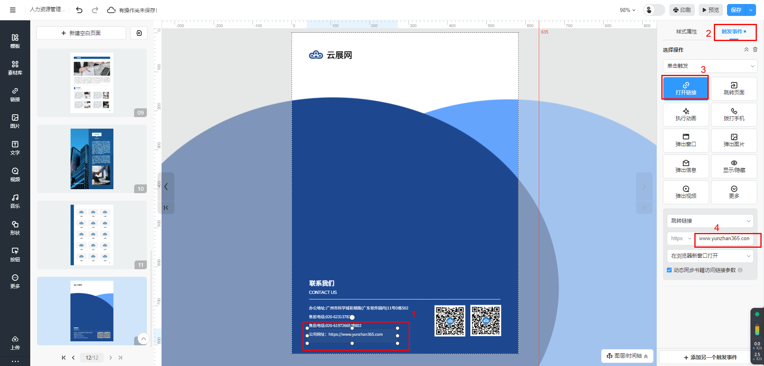The image size is (764, 366).
Task: Click the 预览 preview button
Action: (710, 10)
